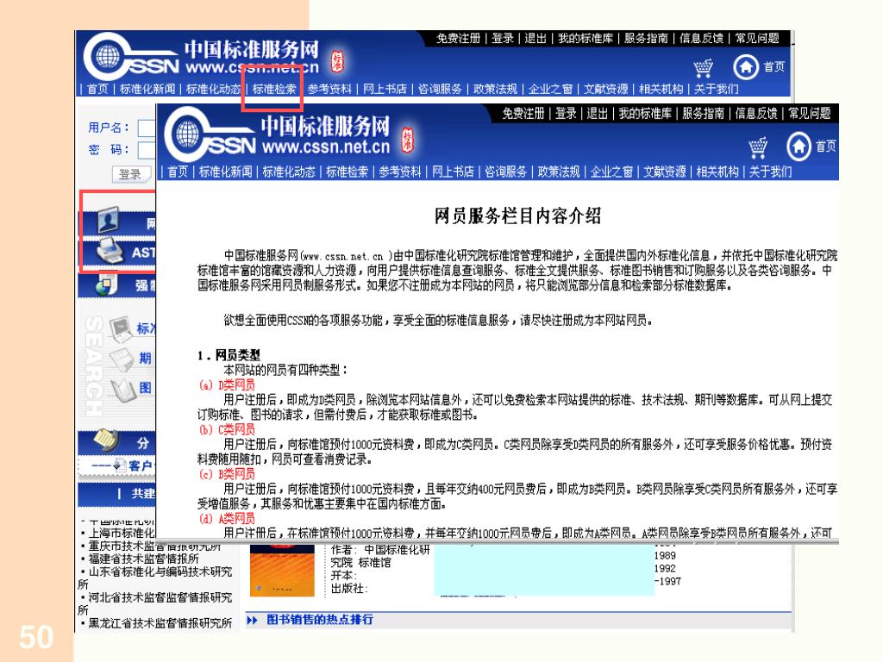This screenshot has height=662, width=883.
Task: Open the shopping cart icon in the front page header
Action: coord(758,147)
